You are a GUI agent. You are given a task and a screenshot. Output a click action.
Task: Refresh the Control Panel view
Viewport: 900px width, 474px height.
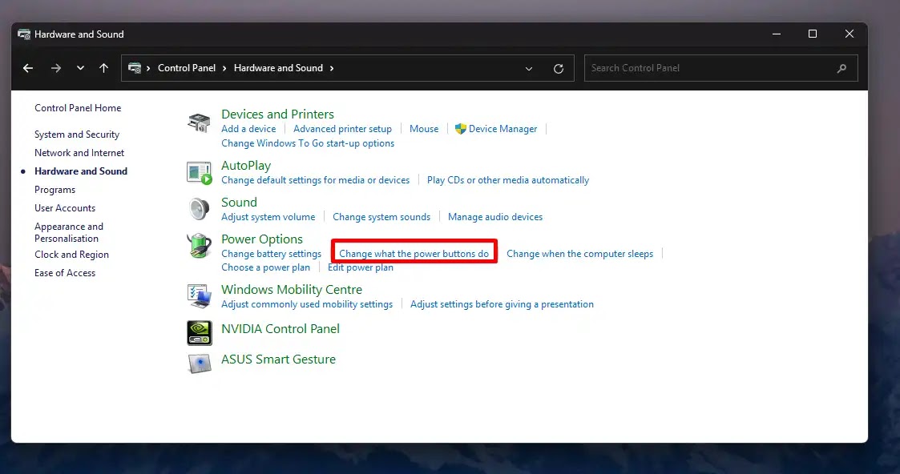point(559,69)
